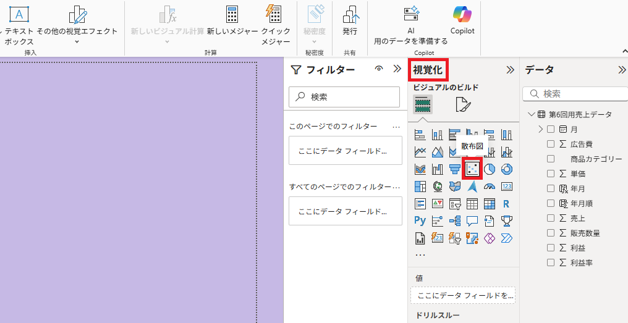
Task: Collapse the 視覚化 pane with double chevron
Action: pos(510,70)
